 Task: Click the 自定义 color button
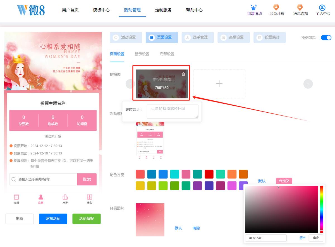[x=284, y=181]
